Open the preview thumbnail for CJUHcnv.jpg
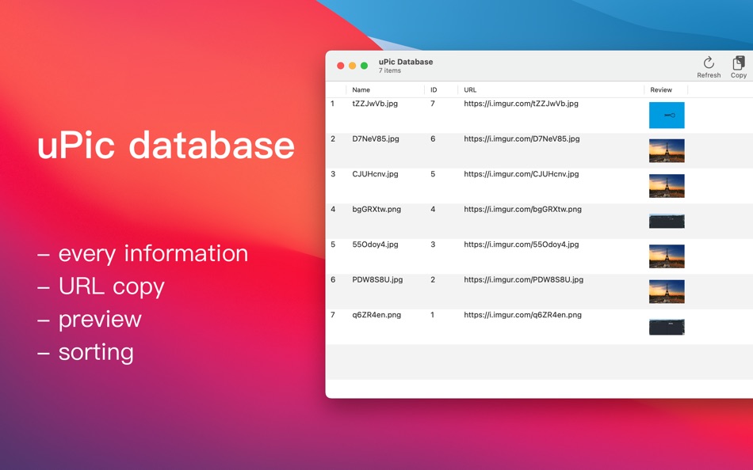The height and width of the screenshot is (470, 753). [667, 186]
